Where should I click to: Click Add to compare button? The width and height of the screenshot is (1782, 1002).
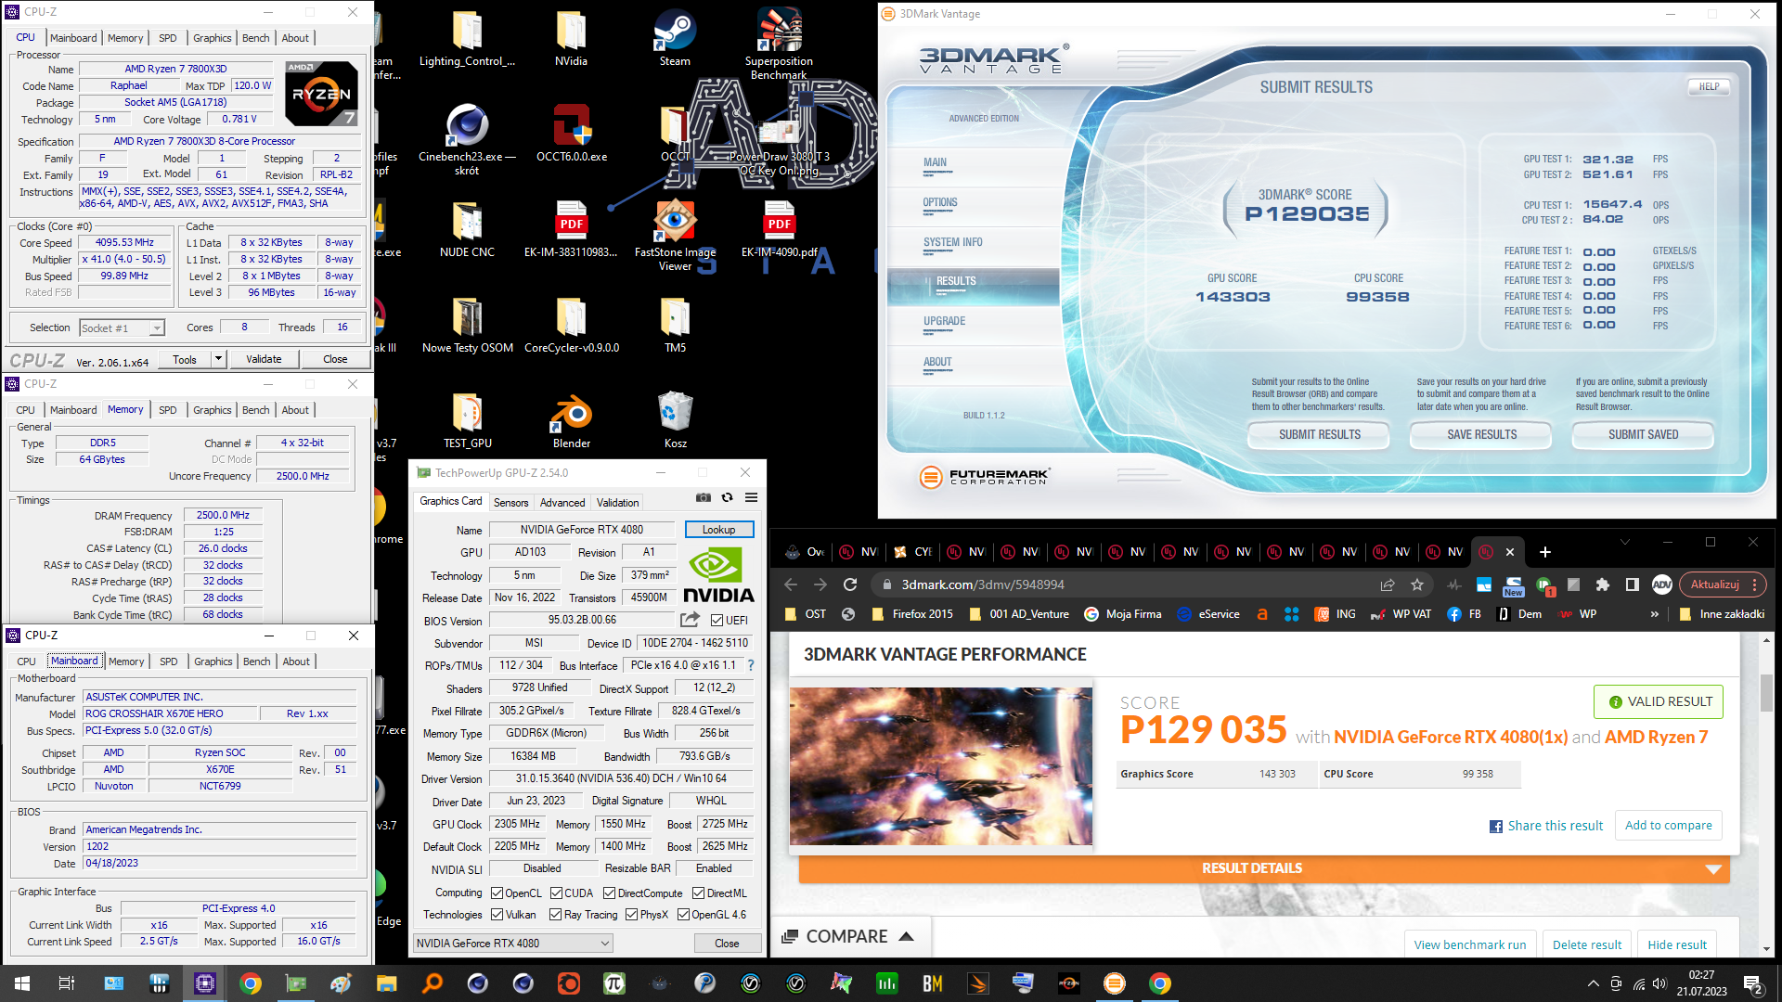1669,826
